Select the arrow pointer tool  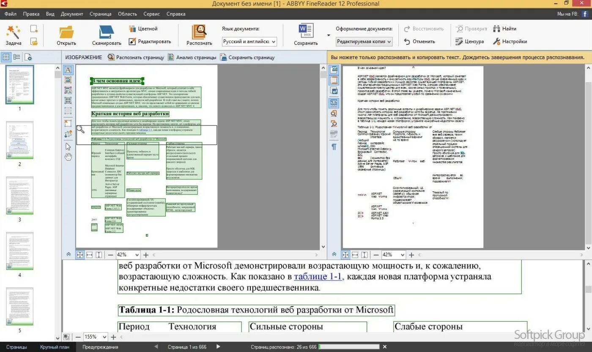pyautogui.click(x=68, y=146)
